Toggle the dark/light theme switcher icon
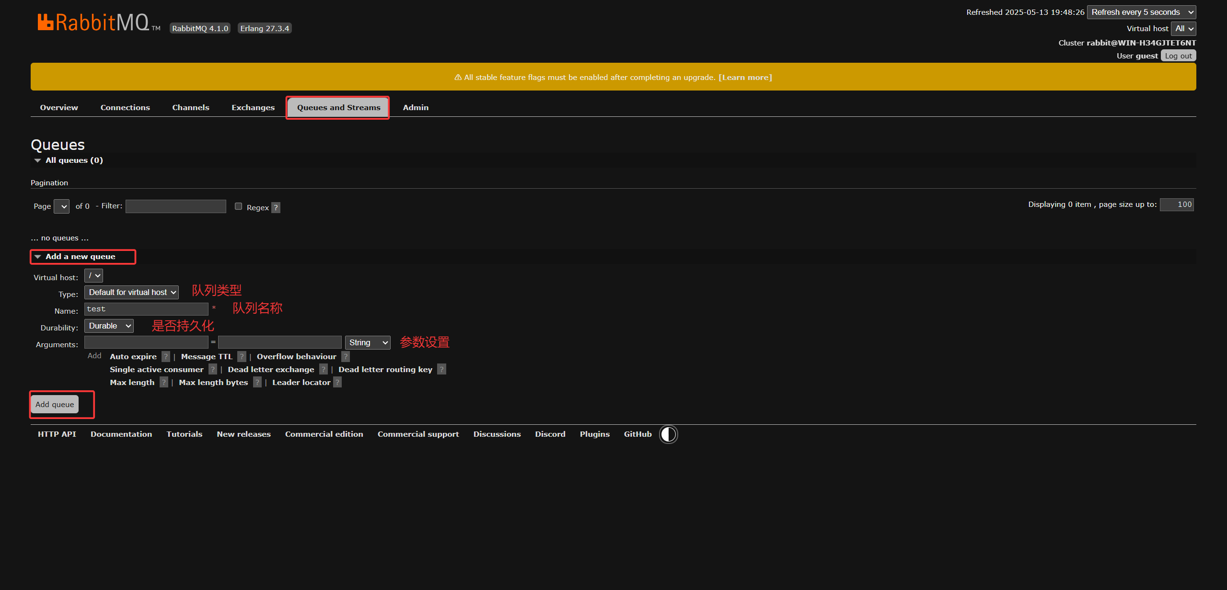This screenshot has width=1227, height=590. (x=668, y=434)
